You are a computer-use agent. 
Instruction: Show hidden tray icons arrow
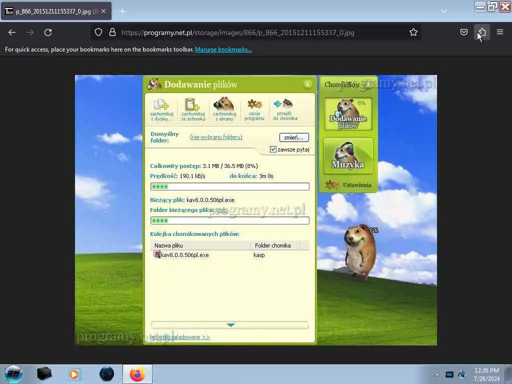pyautogui.click(x=437, y=374)
